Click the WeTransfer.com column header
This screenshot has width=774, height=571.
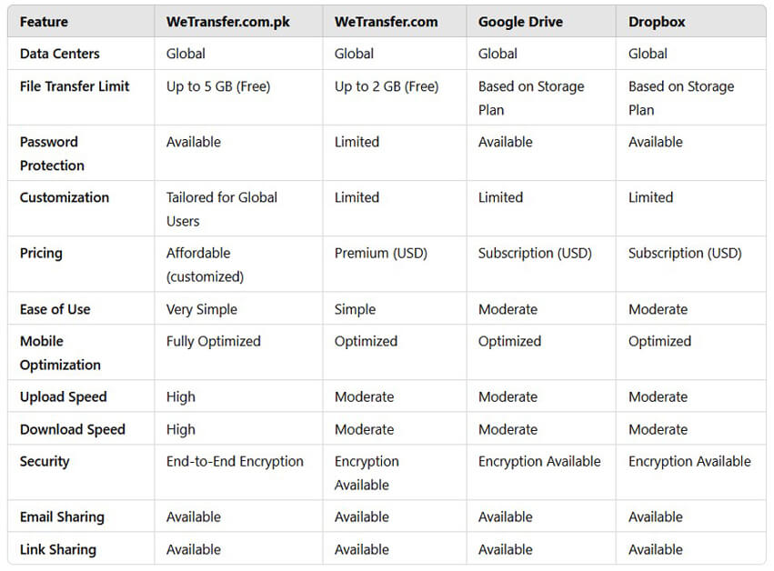386,22
